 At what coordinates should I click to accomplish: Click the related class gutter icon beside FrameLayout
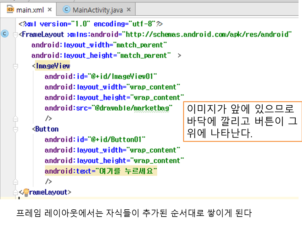point(5,34)
